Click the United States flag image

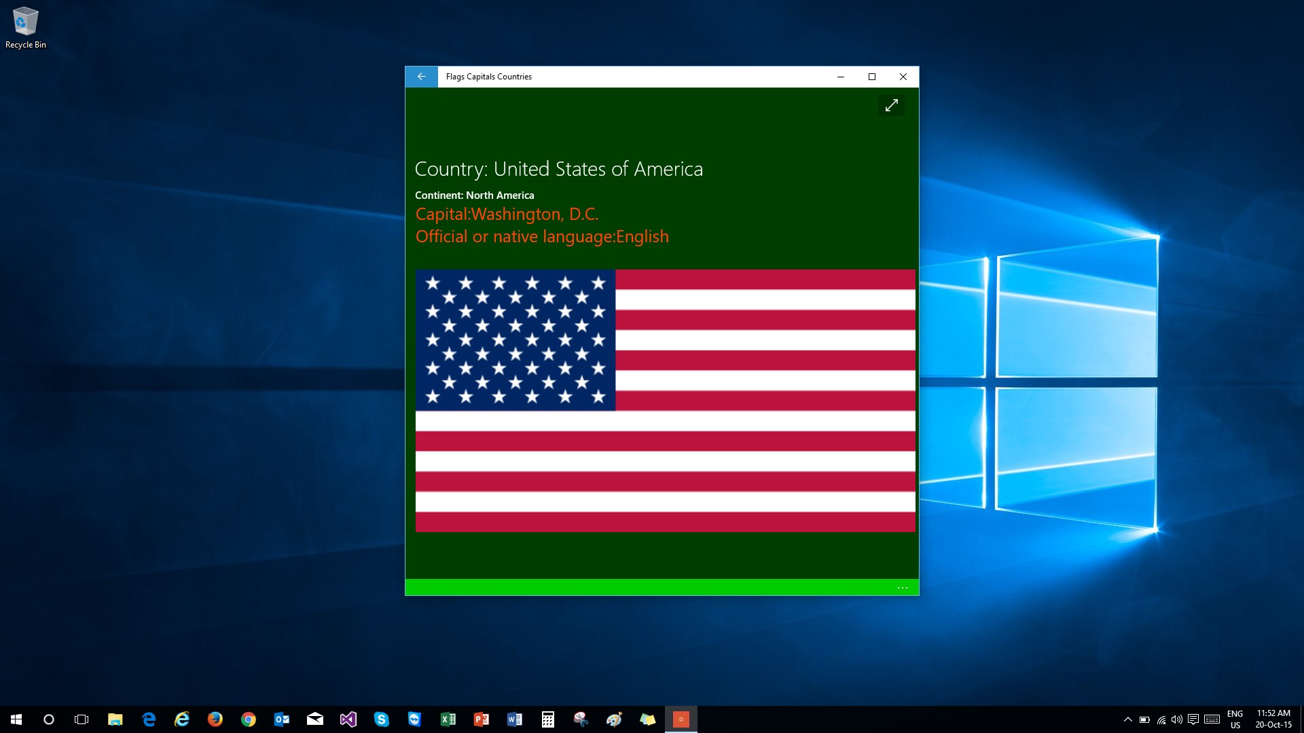click(x=665, y=400)
